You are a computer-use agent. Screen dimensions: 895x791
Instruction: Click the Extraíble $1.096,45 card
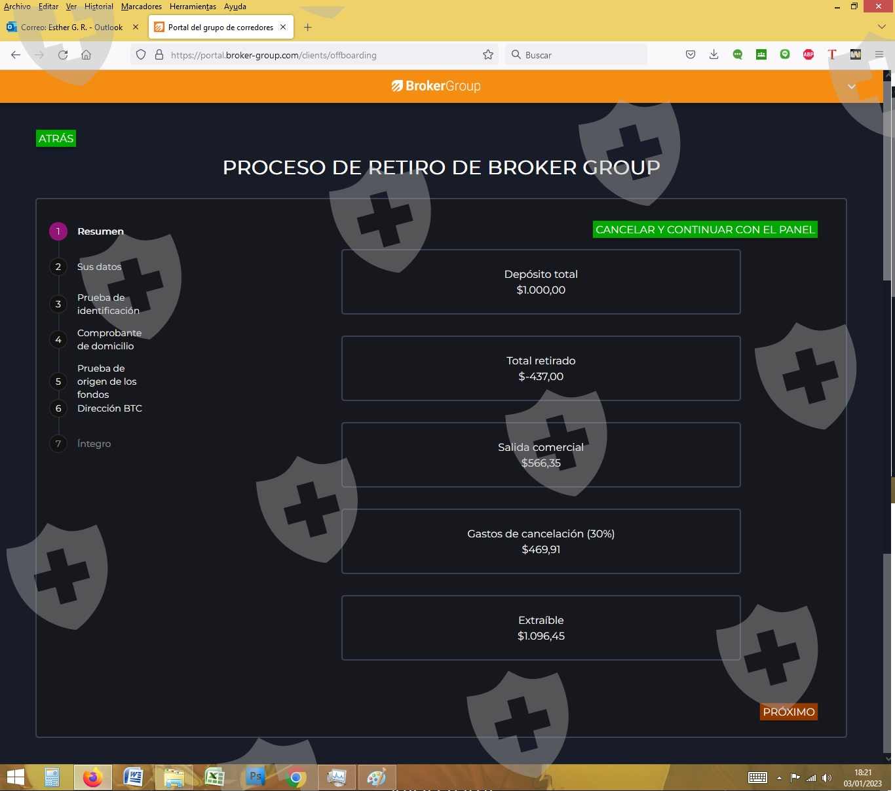541,628
